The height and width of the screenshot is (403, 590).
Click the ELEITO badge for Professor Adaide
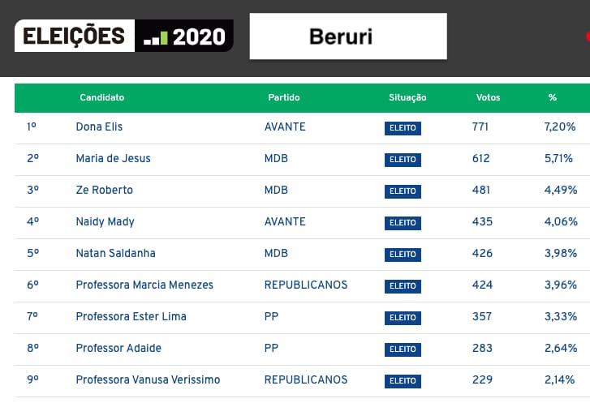click(x=403, y=349)
